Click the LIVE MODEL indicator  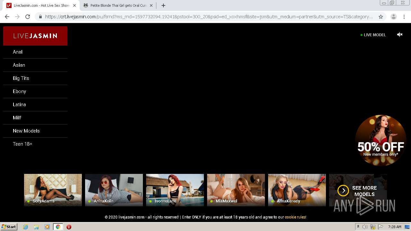(x=373, y=35)
